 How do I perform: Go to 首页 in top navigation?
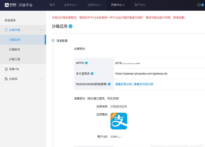coord(52,5)
